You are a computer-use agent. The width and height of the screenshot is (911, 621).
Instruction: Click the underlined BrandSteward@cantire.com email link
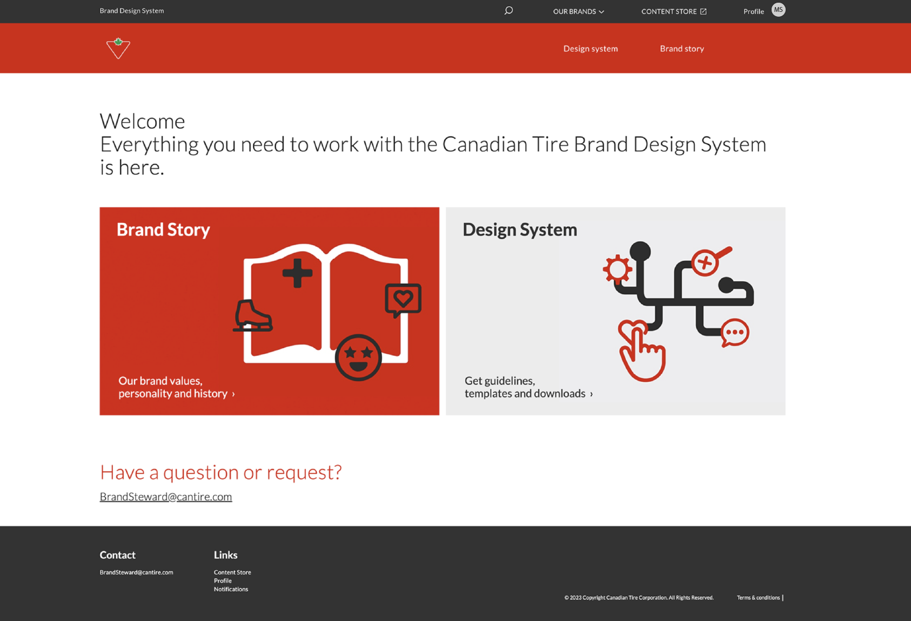(166, 496)
